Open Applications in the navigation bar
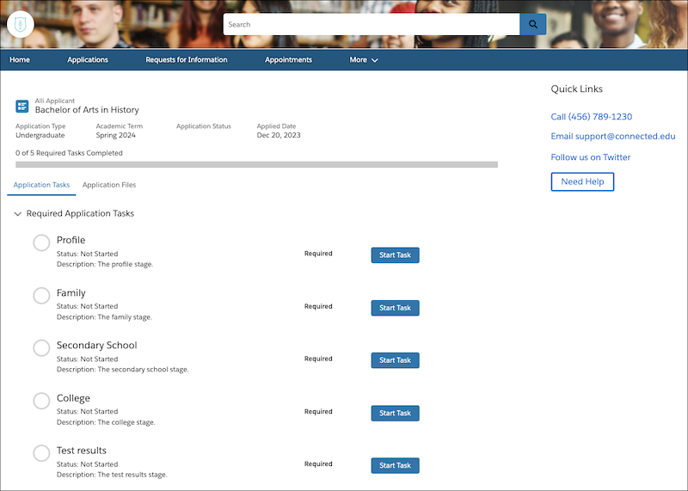688x491 pixels. point(88,60)
